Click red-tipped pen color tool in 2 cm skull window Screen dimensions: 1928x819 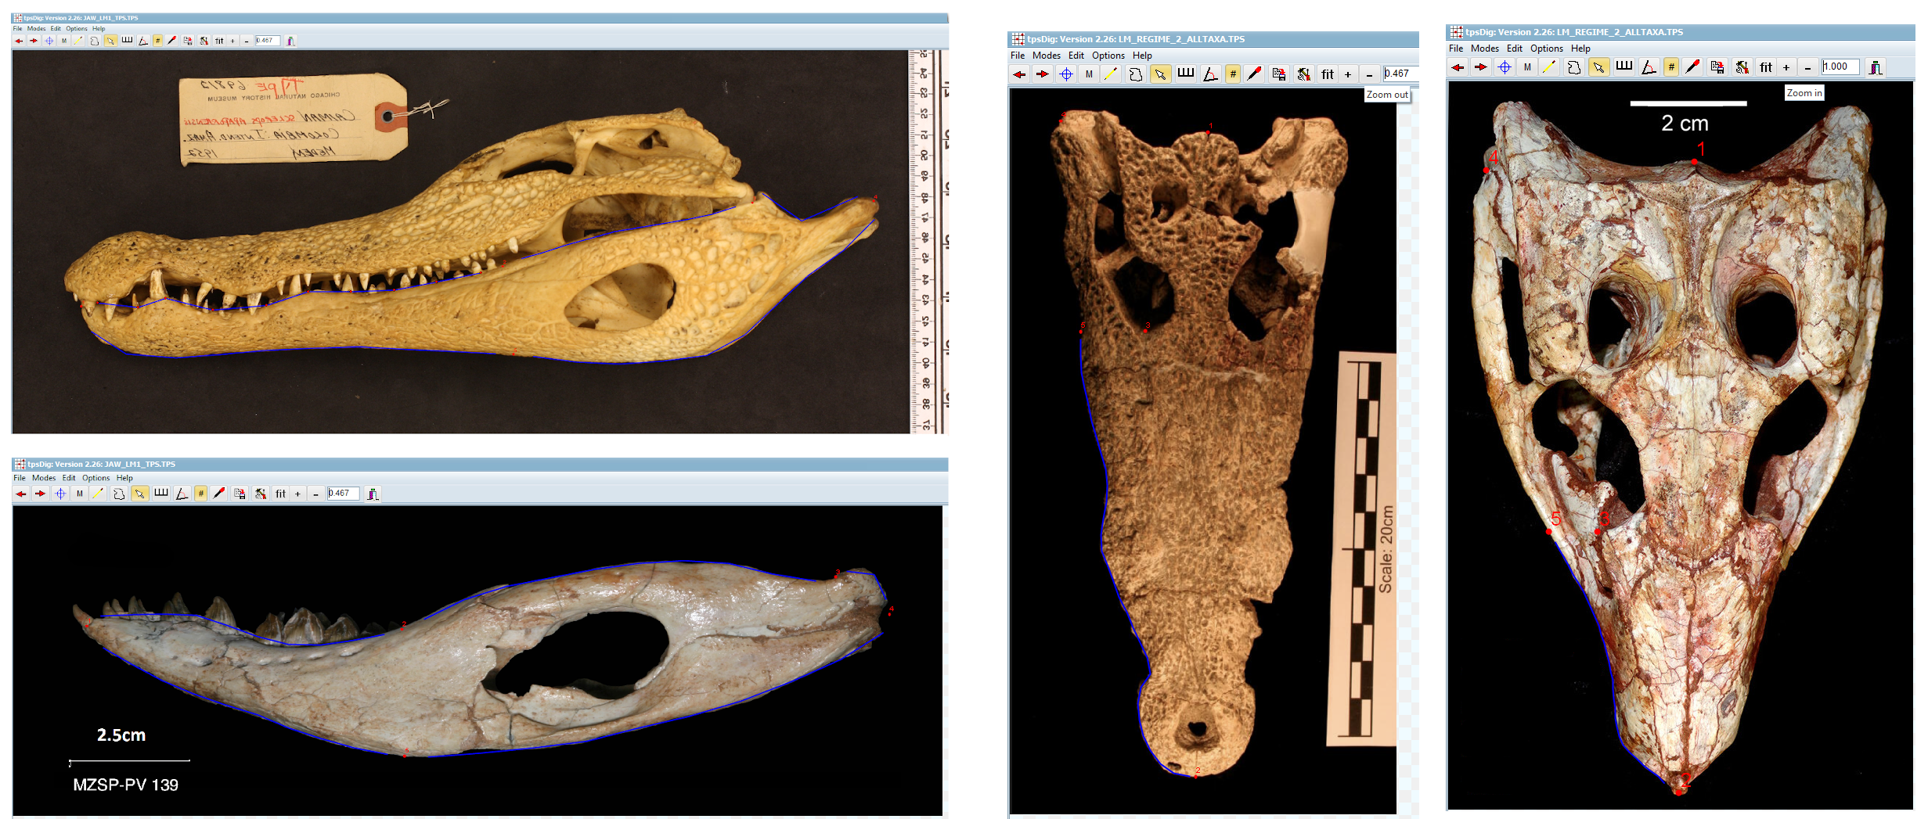[1692, 67]
